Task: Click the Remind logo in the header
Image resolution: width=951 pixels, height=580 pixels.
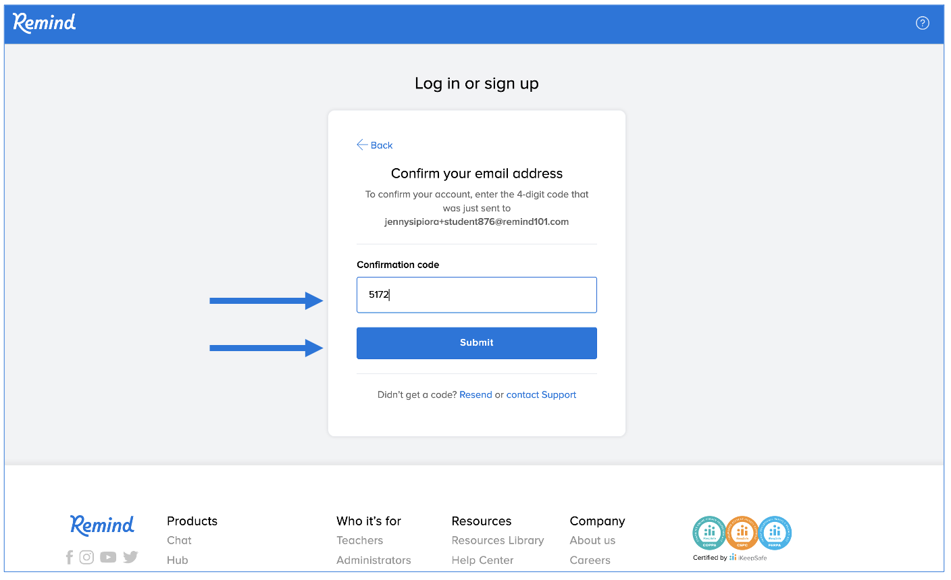Action: pos(45,23)
